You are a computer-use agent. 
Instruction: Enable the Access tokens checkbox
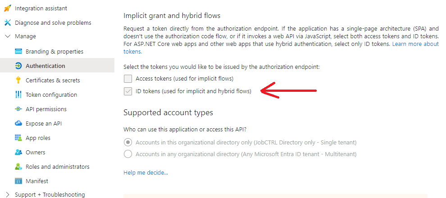point(128,79)
